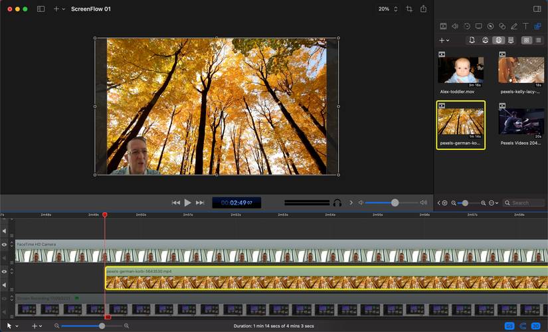Click the first blue button at bottom right
The width and height of the screenshot is (548, 332).
point(509,326)
